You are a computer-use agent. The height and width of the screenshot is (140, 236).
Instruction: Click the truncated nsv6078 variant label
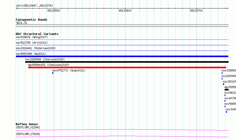[230, 98]
